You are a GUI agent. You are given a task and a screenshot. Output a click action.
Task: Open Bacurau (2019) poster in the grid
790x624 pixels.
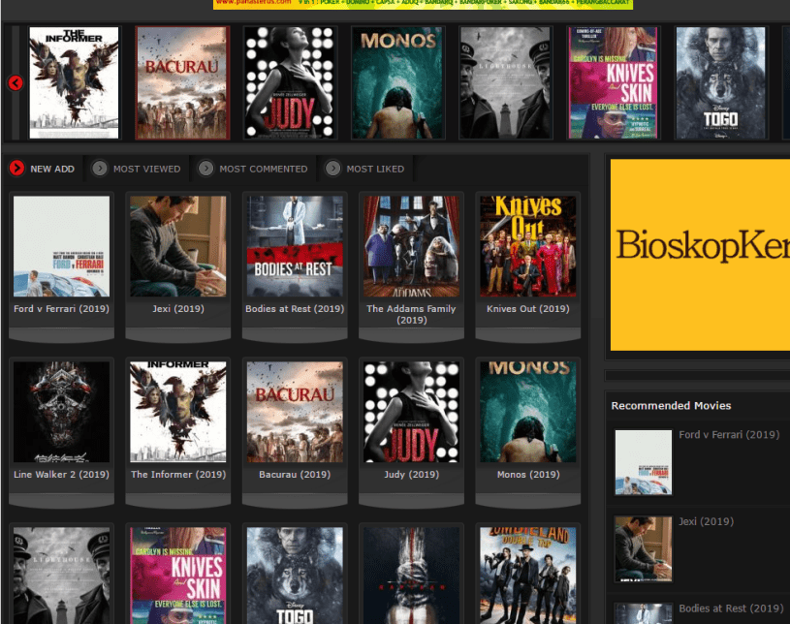click(295, 412)
